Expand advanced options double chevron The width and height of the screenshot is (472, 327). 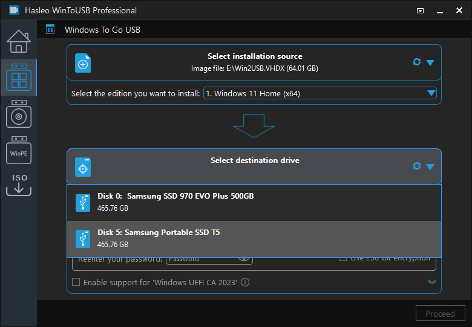(432, 282)
